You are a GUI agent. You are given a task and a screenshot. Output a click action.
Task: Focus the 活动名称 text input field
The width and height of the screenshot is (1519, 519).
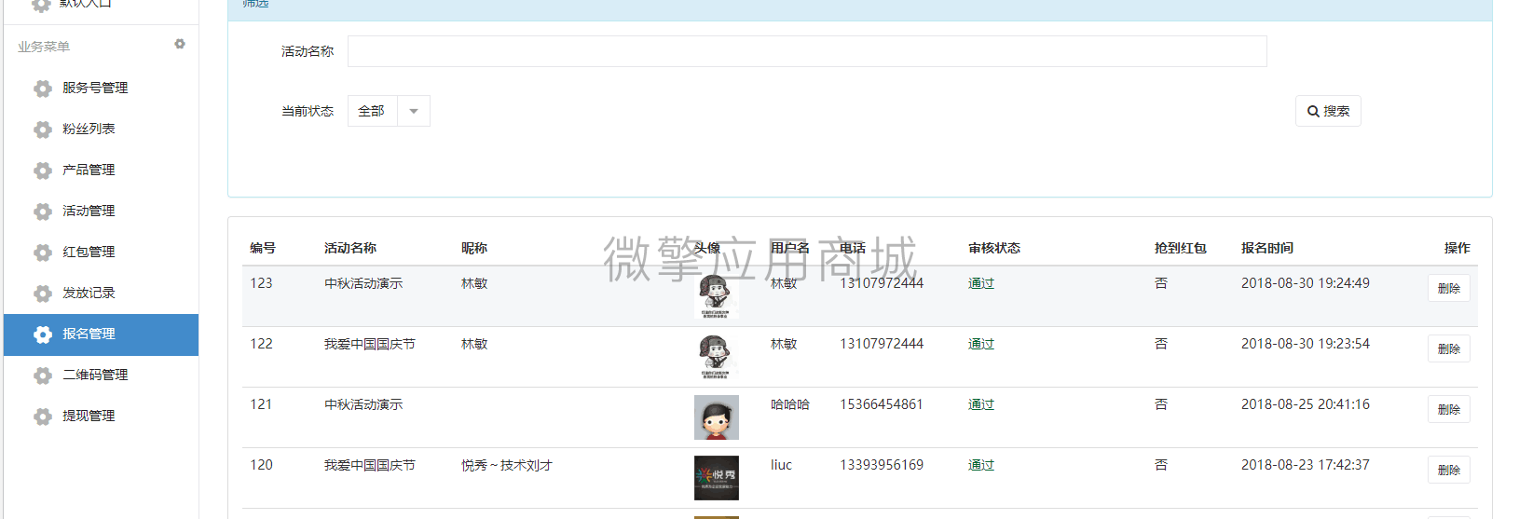806,51
